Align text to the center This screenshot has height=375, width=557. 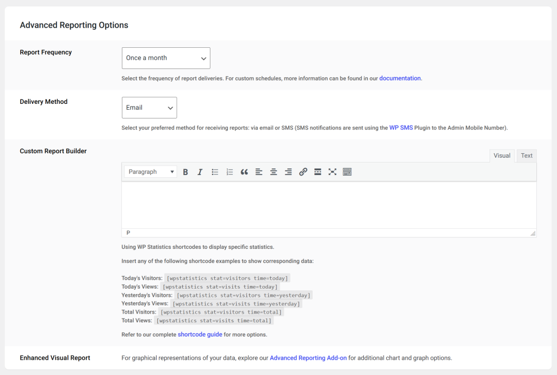click(x=274, y=172)
